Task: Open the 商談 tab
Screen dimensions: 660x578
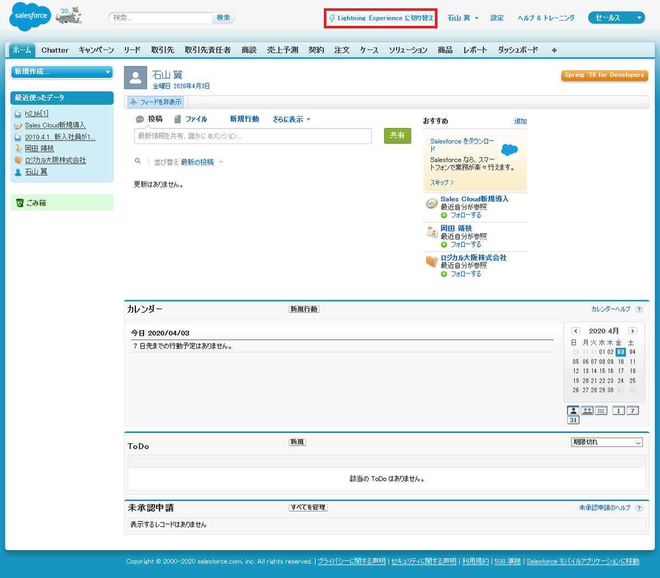Action: [x=249, y=50]
